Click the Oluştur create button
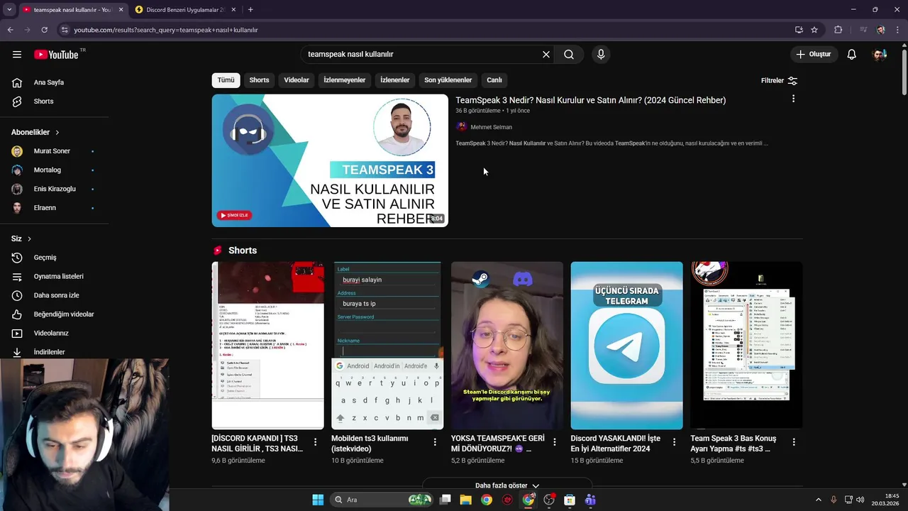This screenshot has height=511, width=908. (814, 55)
